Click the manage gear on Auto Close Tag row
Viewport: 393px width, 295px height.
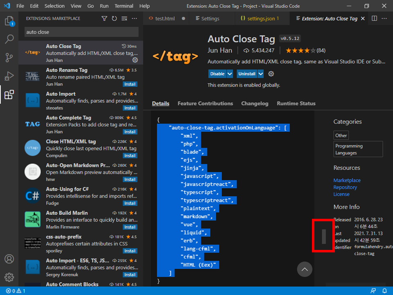click(135, 60)
